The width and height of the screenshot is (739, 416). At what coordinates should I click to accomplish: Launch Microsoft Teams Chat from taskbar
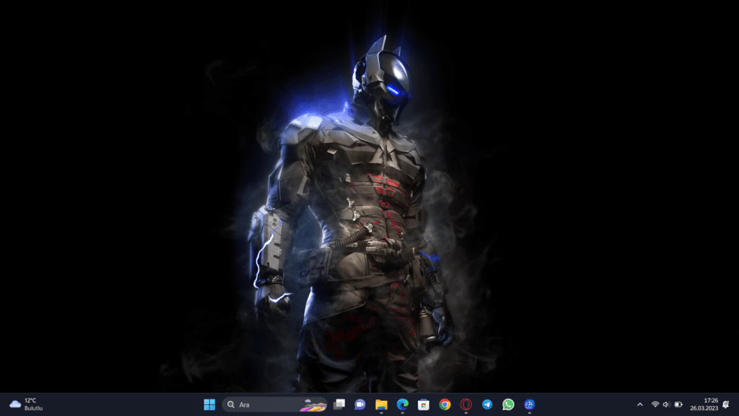coord(360,404)
